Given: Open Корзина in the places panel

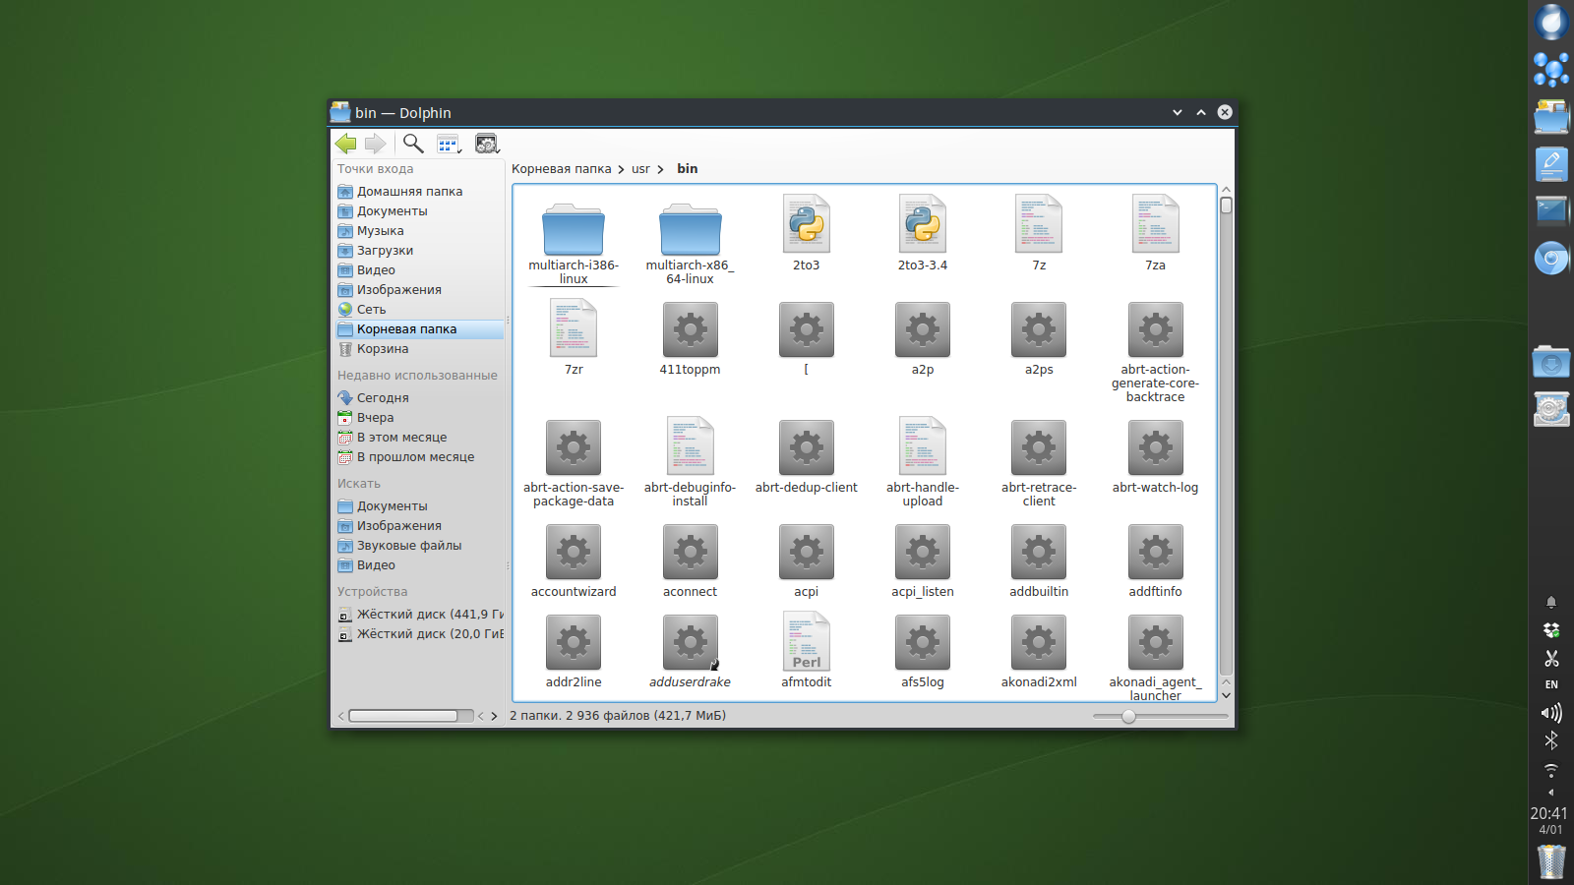Looking at the screenshot, I should coord(382,349).
